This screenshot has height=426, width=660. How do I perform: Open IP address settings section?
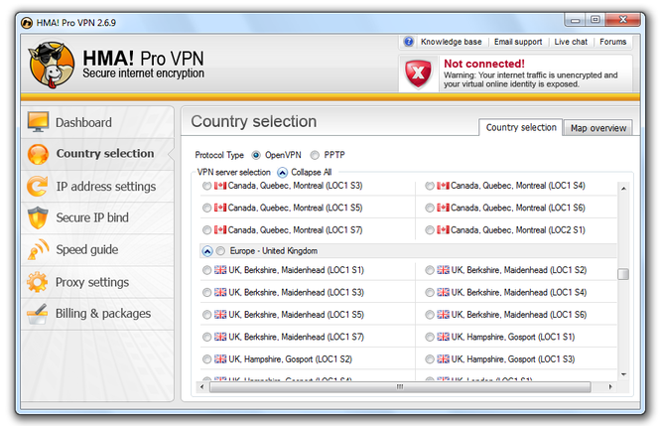(97, 186)
